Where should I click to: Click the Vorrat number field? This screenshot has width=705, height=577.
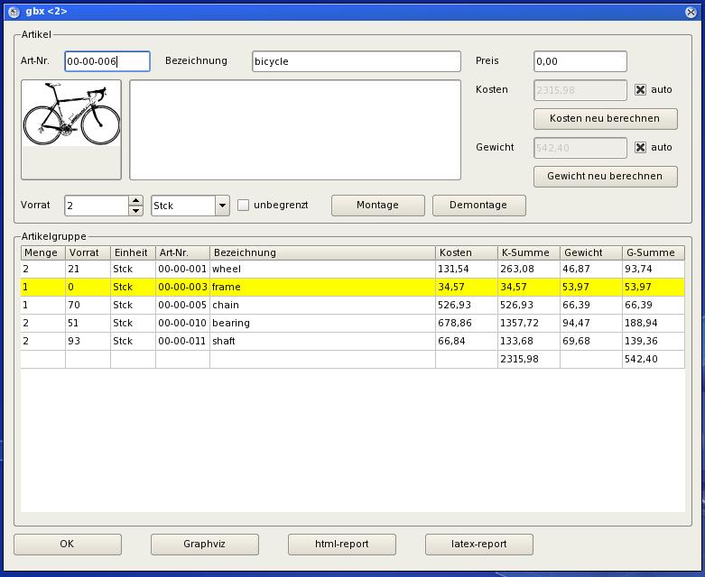coord(97,206)
